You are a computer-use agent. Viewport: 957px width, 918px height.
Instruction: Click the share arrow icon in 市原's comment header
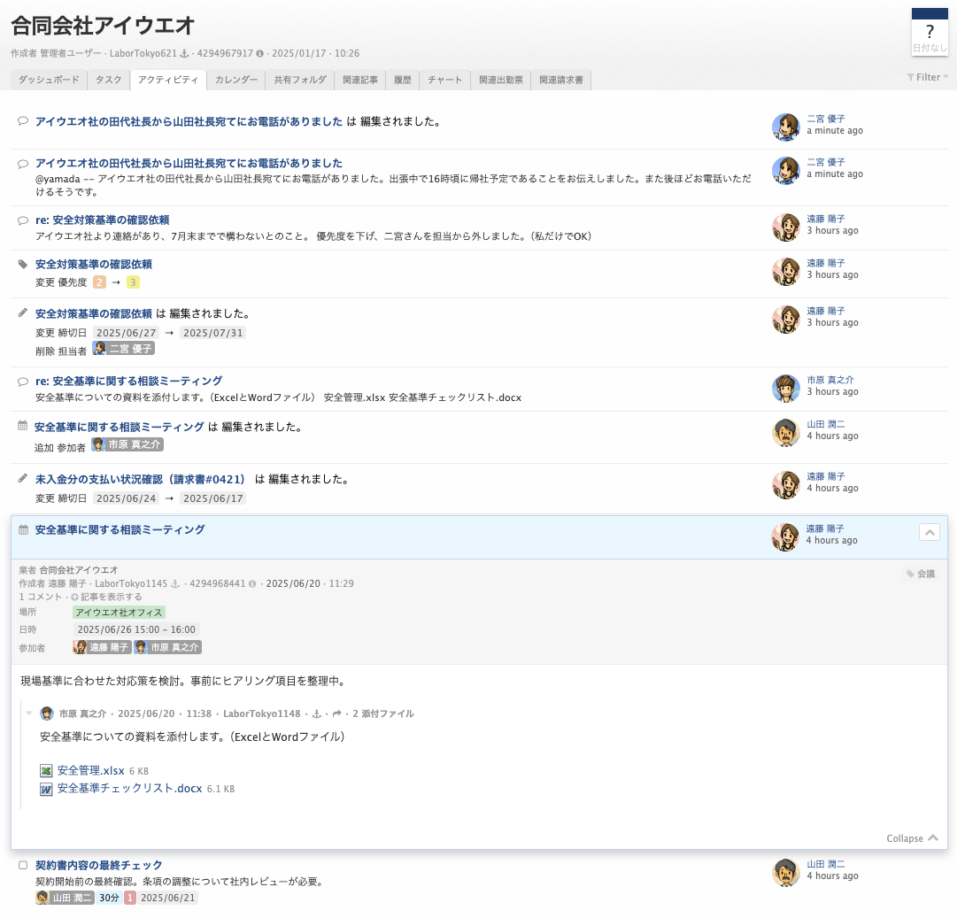coord(336,714)
